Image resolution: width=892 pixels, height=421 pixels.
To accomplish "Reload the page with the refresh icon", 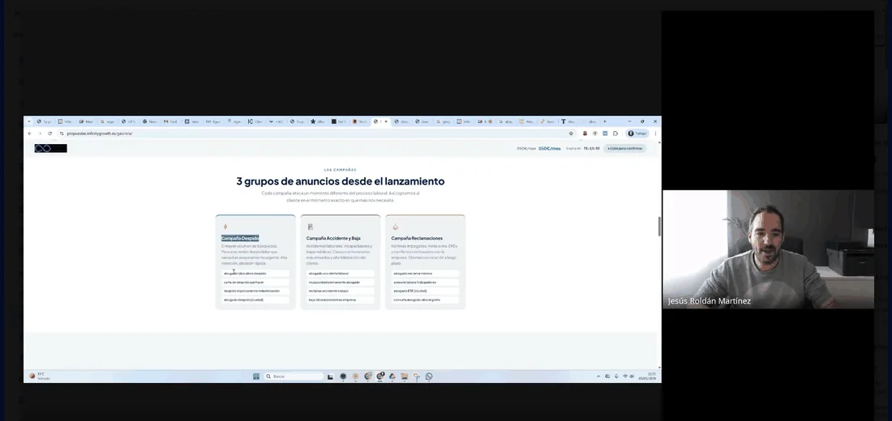I will coord(50,133).
